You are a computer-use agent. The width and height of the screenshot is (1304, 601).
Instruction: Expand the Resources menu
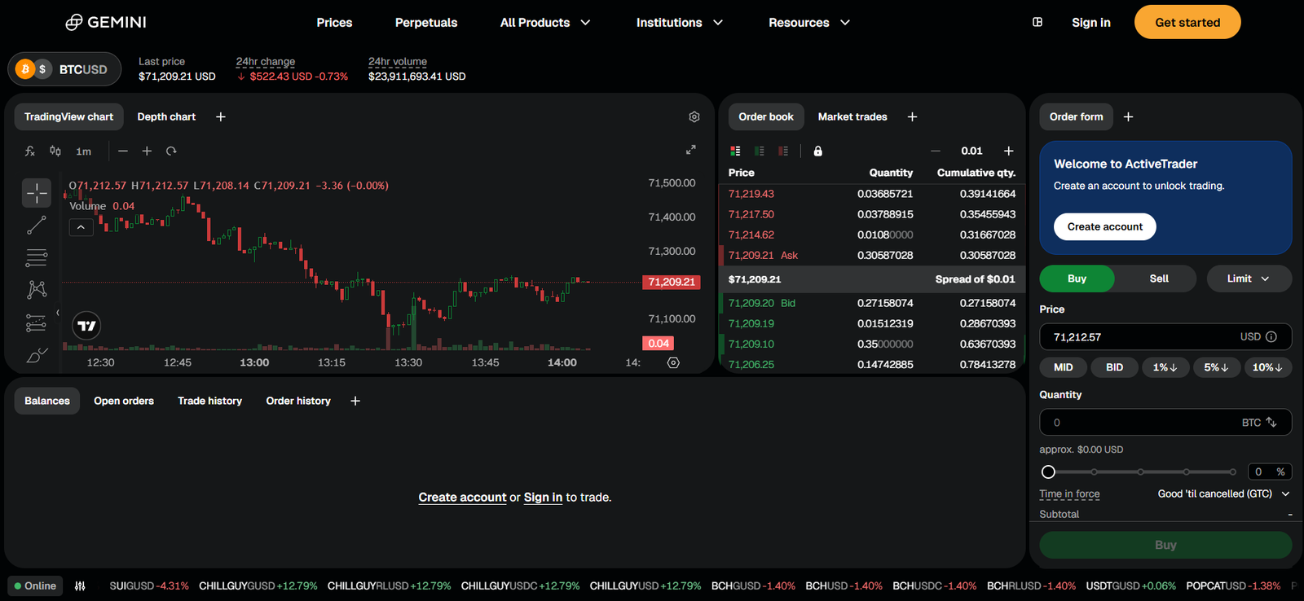click(x=809, y=23)
